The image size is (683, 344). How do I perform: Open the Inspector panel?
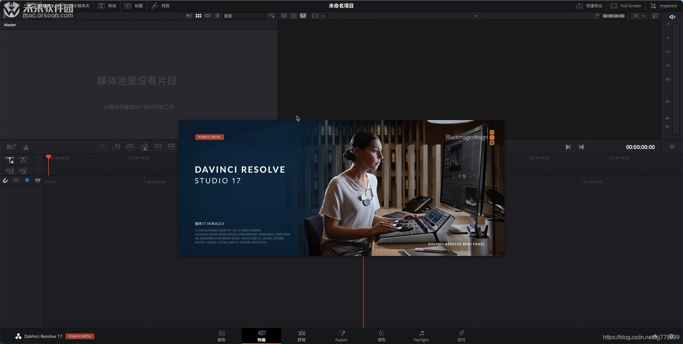coord(664,6)
